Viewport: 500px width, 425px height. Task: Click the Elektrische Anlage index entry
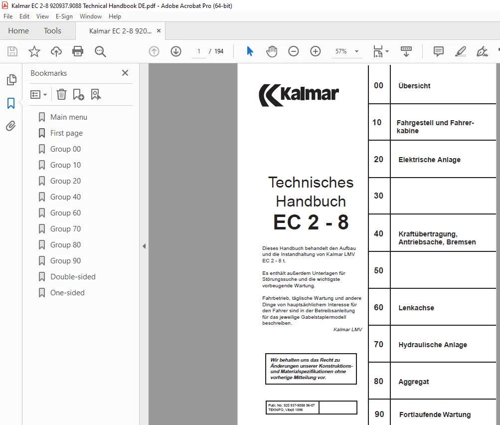pyautogui.click(x=429, y=160)
